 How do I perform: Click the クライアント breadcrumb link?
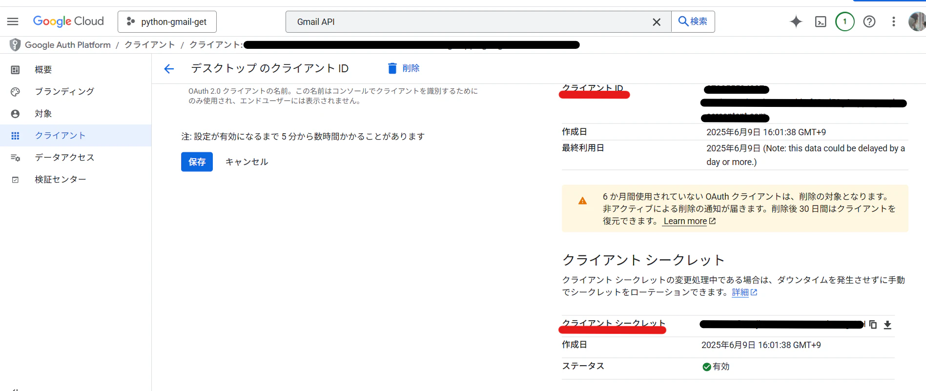(x=149, y=45)
